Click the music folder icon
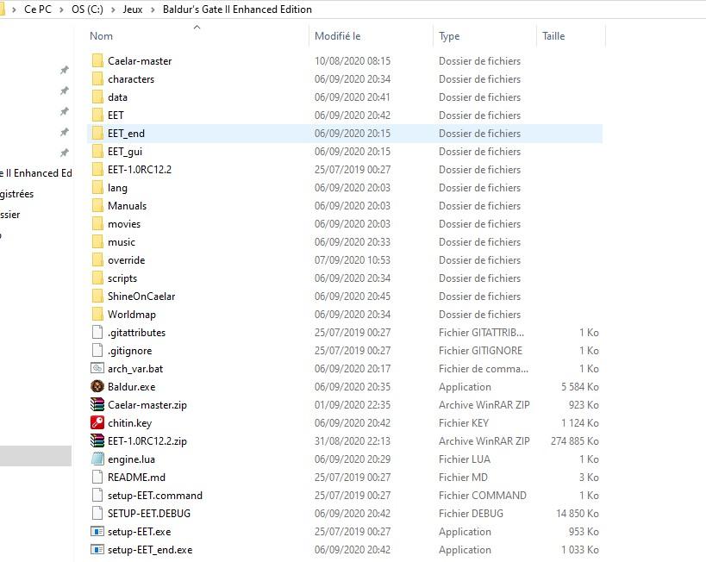The width and height of the screenshot is (706, 562). (x=97, y=242)
